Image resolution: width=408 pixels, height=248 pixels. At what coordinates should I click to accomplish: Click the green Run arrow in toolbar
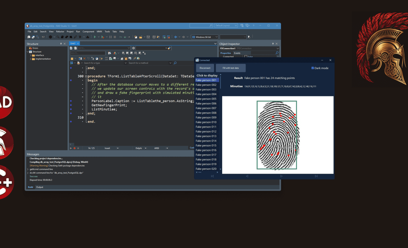coord(95,37)
